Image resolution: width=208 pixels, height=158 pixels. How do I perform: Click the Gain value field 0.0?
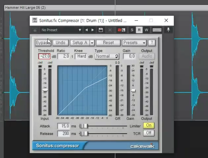(x=129, y=56)
